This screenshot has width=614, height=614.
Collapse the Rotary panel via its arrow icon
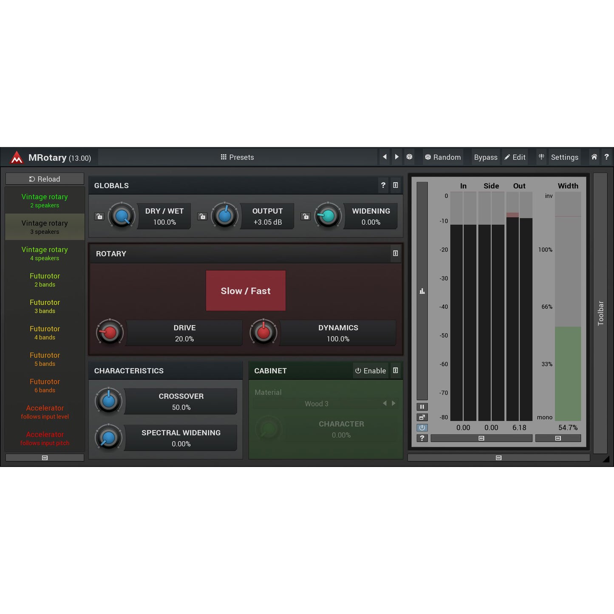396,254
